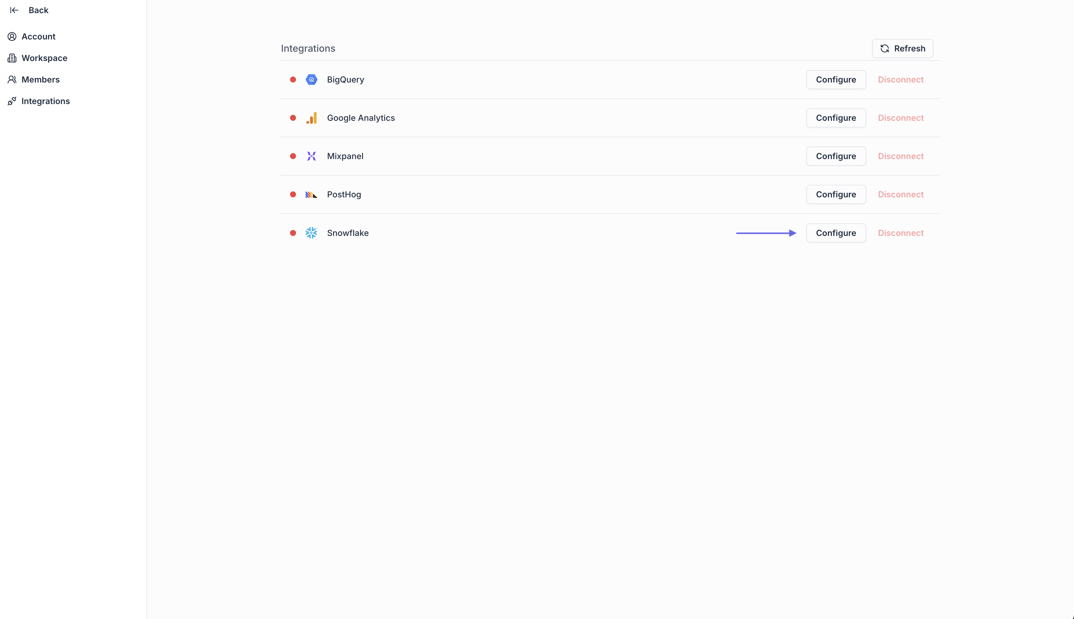The width and height of the screenshot is (1074, 619).
Task: Click the Refresh button
Action: click(x=902, y=48)
